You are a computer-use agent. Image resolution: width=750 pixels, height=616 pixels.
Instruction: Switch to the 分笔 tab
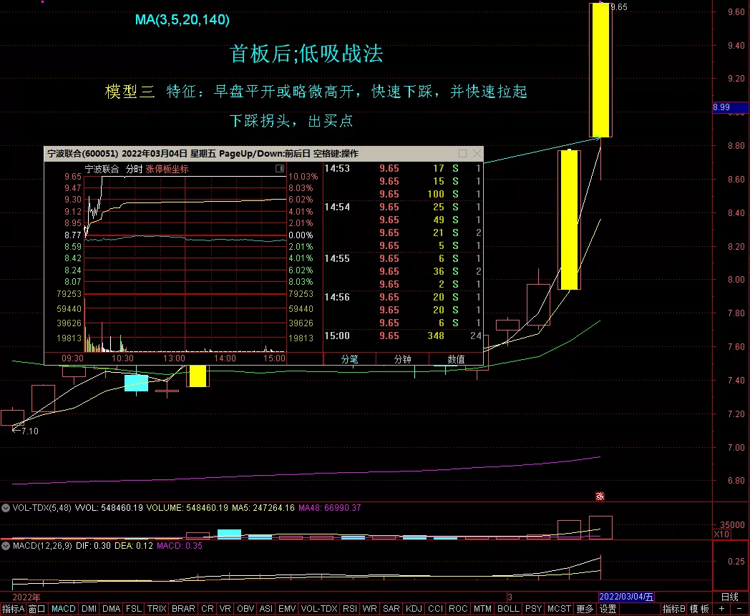(x=350, y=359)
